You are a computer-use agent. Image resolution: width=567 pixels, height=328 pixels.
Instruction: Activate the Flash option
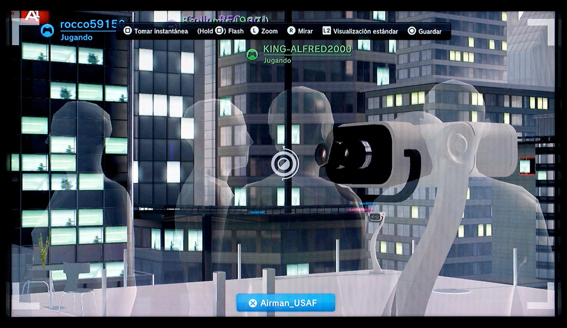tap(236, 31)
